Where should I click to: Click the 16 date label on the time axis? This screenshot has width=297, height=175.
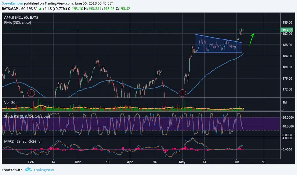click(155, 162)
